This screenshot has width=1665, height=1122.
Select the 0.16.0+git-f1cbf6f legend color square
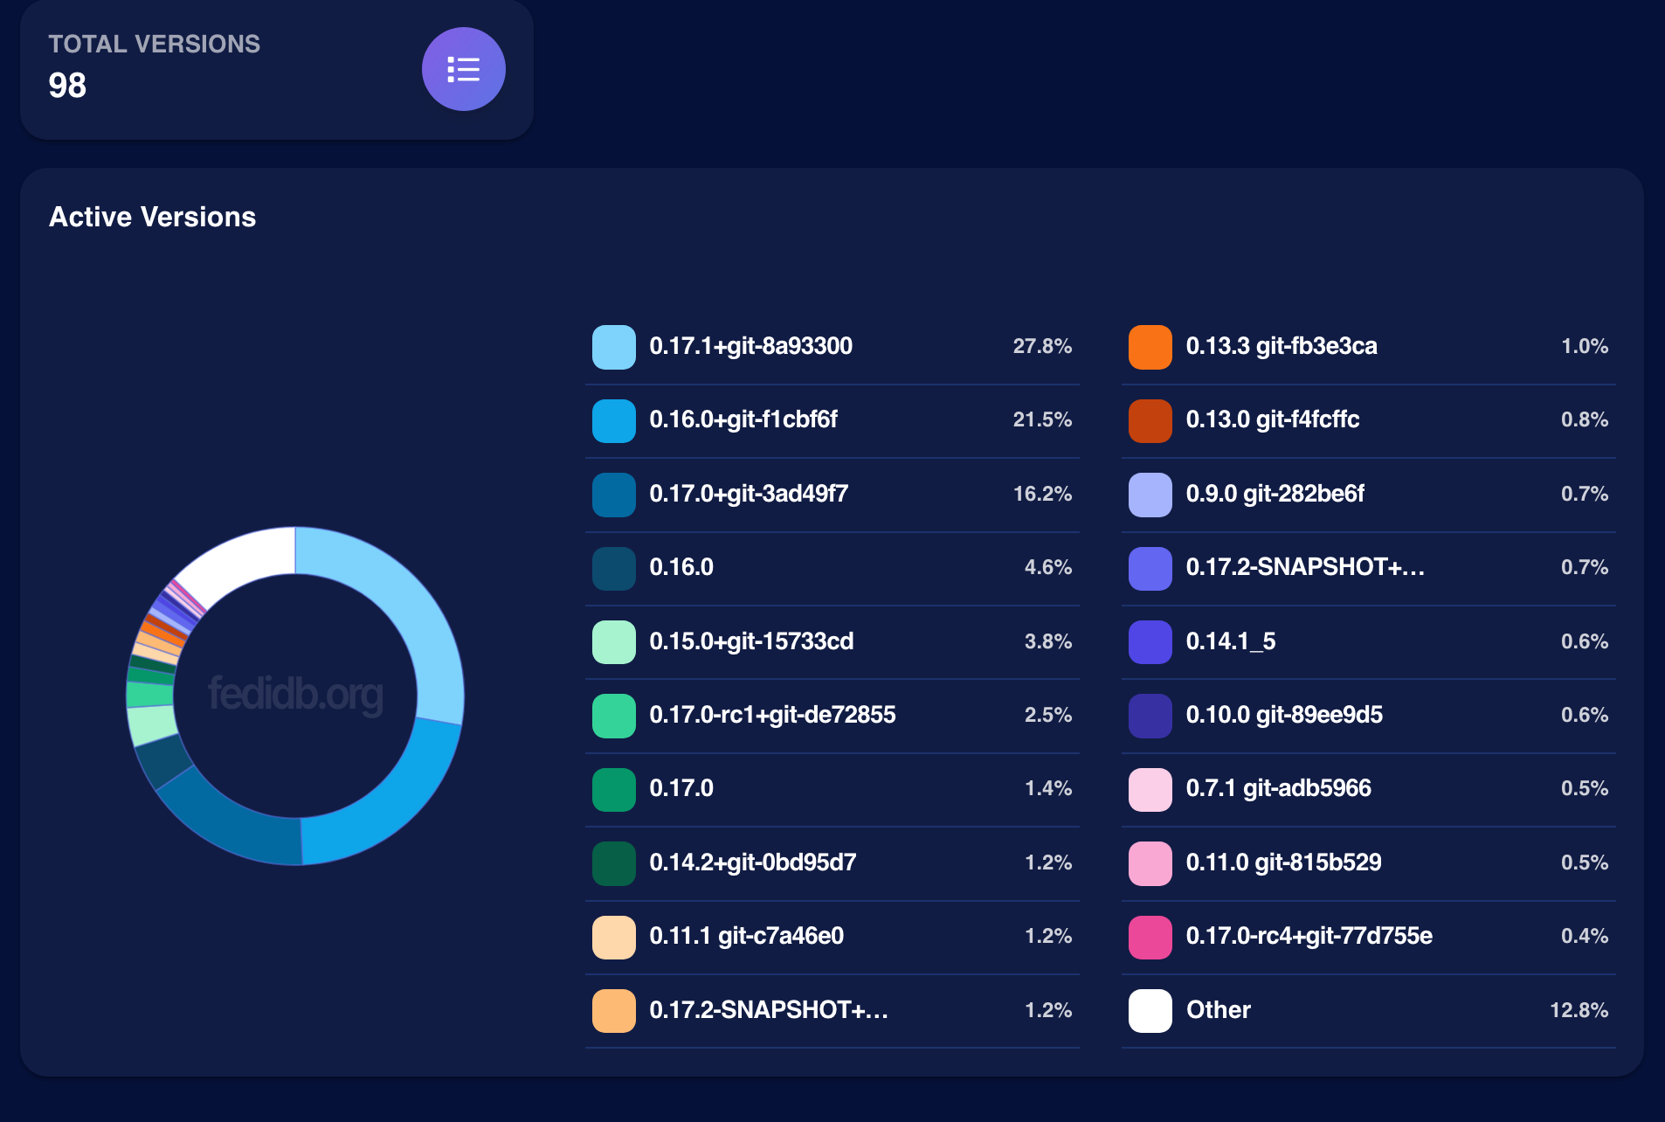pyautogui.click(x=613, y=420)
